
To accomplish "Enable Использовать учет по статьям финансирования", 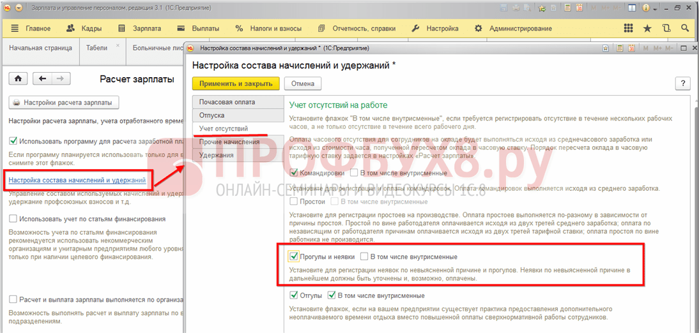I will pyautogui.click(x=13, y=219).
